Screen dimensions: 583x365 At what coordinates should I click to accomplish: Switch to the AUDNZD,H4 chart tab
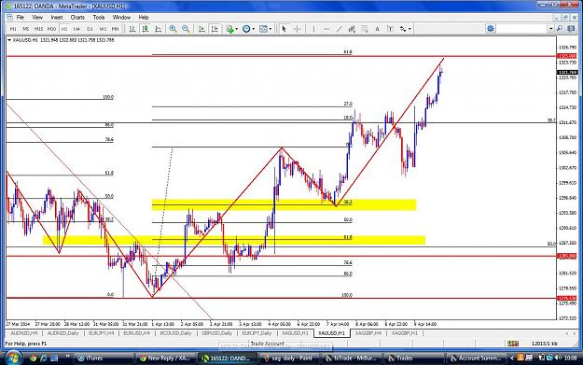click(24, 333)
